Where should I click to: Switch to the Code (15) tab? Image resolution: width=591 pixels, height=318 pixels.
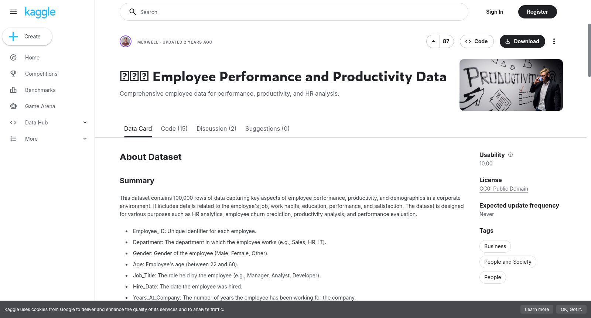[174, 129]
